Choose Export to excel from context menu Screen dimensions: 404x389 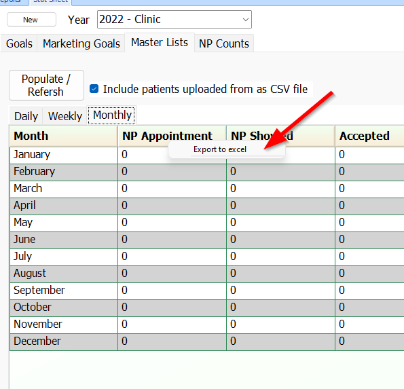(x=220, y=149)
